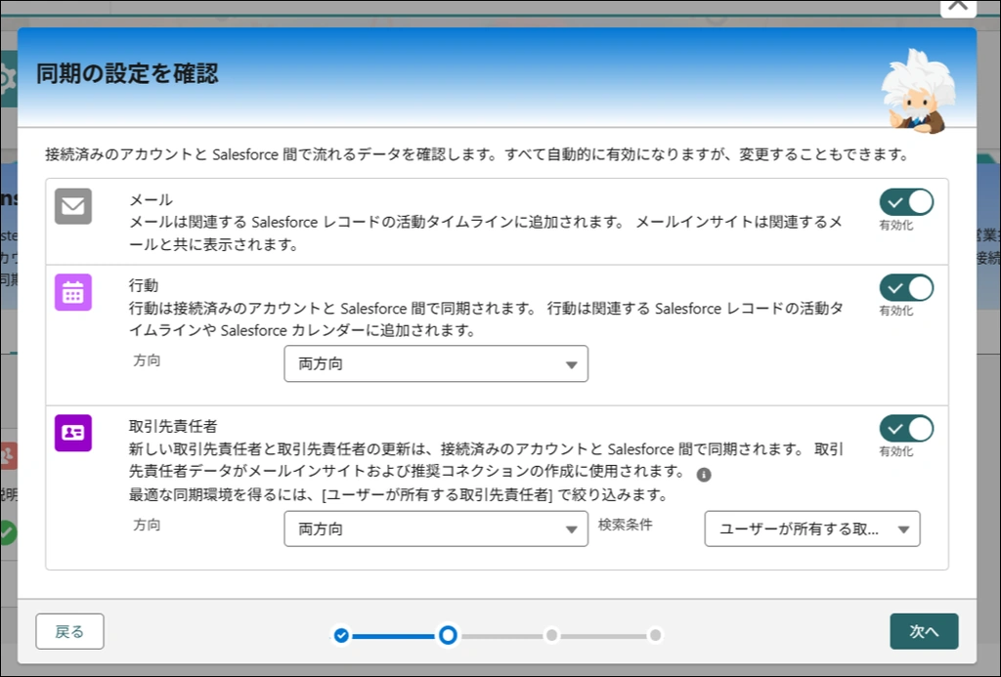Open the 方向 dropdown under 行動
Screen dimensions: 1001x677
(436, 364)
